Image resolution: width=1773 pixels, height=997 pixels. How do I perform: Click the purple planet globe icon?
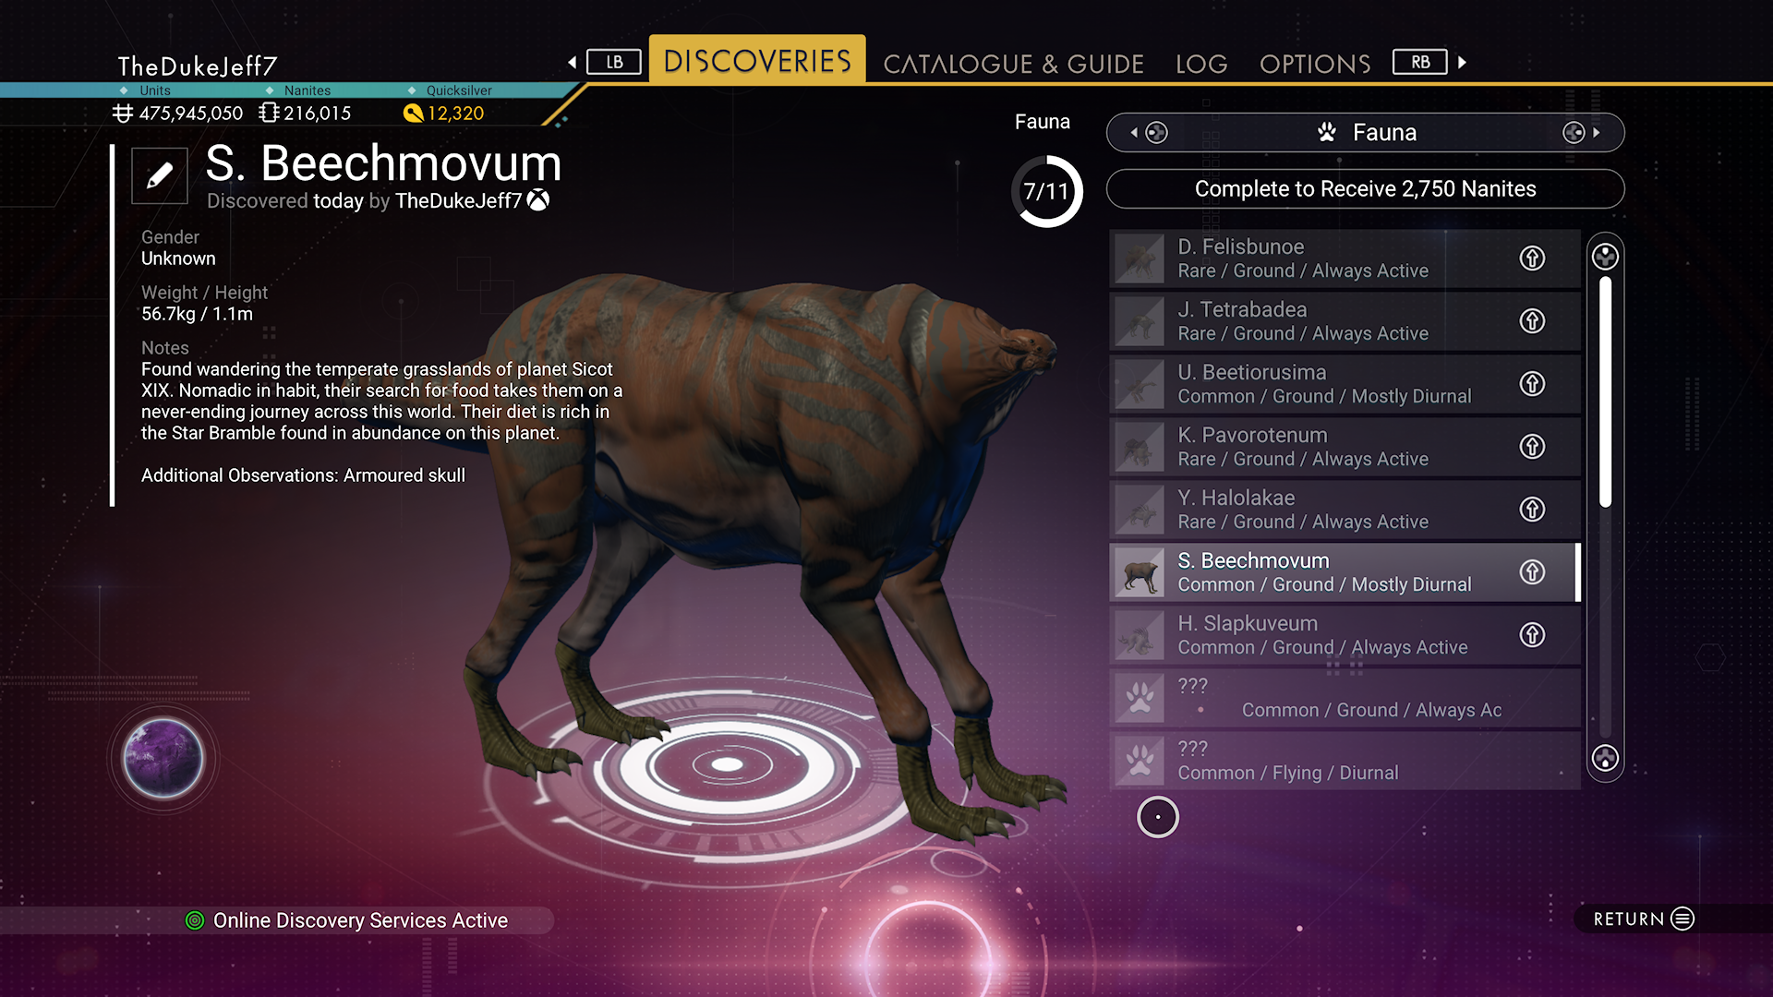(x=163, y=759)
